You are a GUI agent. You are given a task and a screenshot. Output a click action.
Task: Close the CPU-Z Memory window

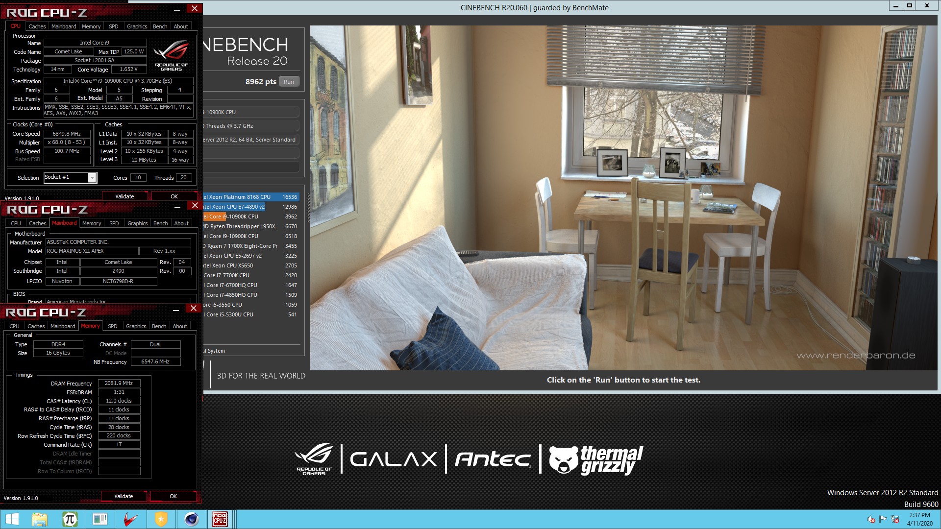(x=194, y=309)
